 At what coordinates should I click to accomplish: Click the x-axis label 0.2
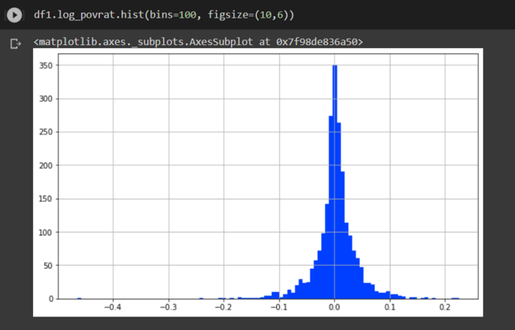(445, 307)
